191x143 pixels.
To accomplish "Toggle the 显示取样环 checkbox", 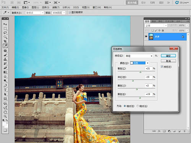I will [70, 13].
